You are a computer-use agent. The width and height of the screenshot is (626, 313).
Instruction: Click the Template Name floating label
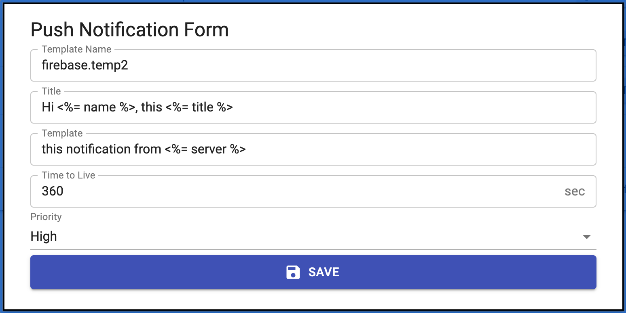(x=76, y=49)
